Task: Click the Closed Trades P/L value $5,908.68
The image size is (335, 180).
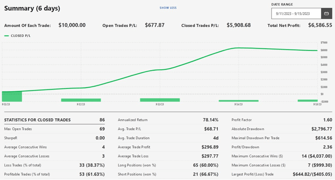Action: tap(239, 25)
